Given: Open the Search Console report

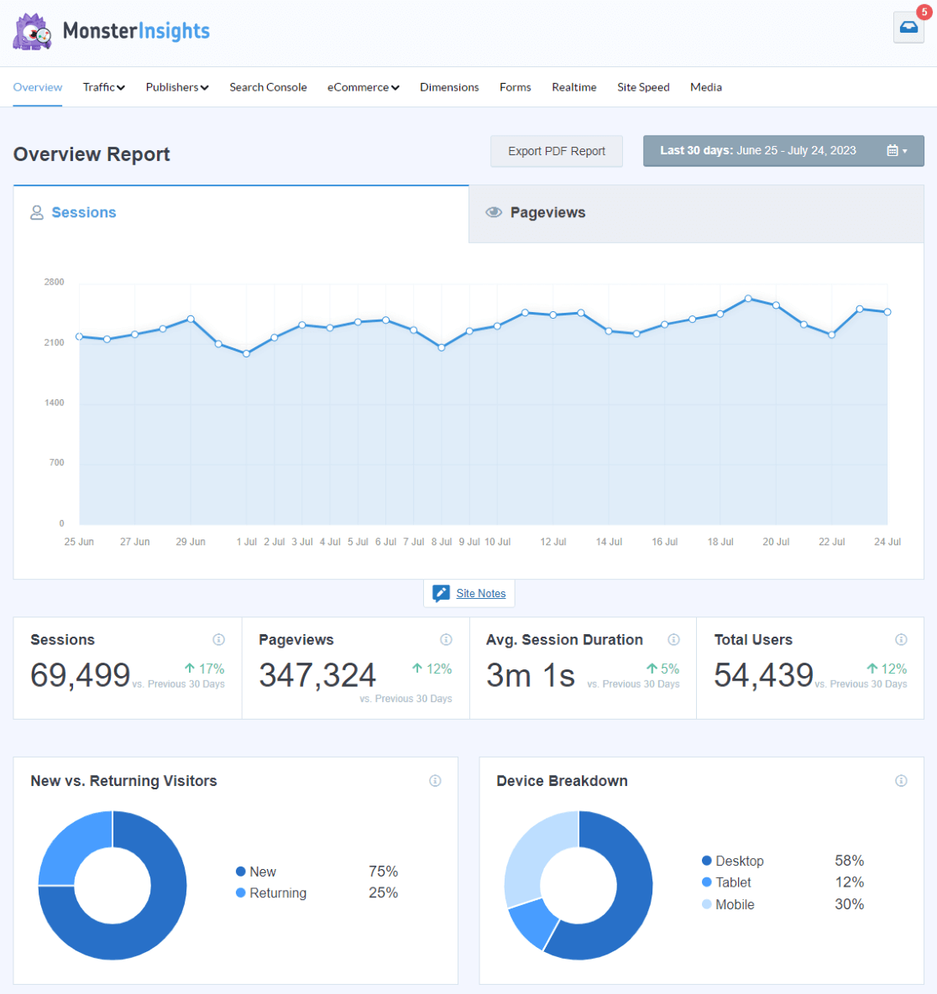Looking at the screenshot, I should tap(268, 86).
